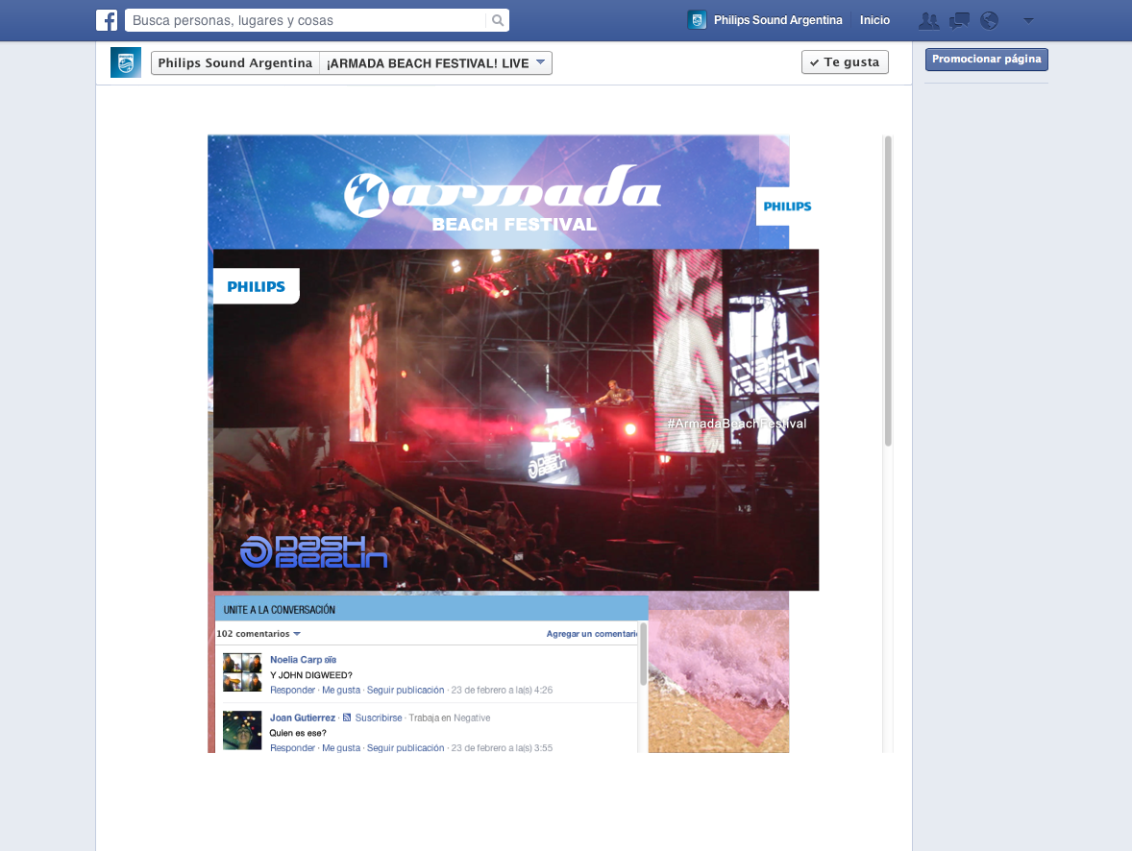The height and width of the screenshot is (851, 1132).
Task: Click the search magnifier icon
Action: click(x=498, y=20)
